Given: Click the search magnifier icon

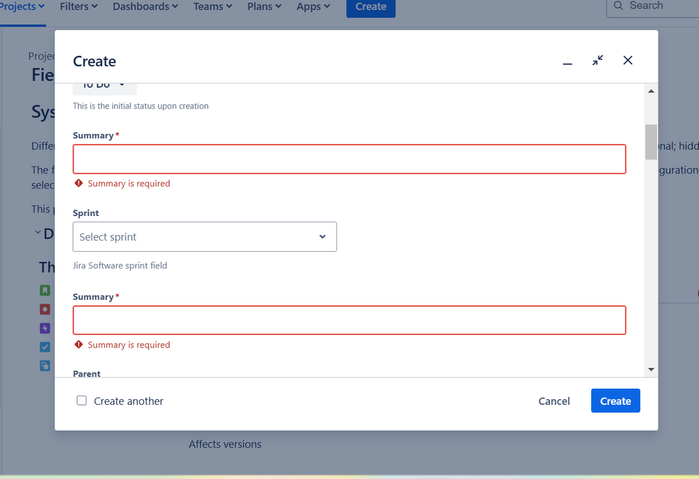Looking at the screenshot, I should click(x=619, y=6).
